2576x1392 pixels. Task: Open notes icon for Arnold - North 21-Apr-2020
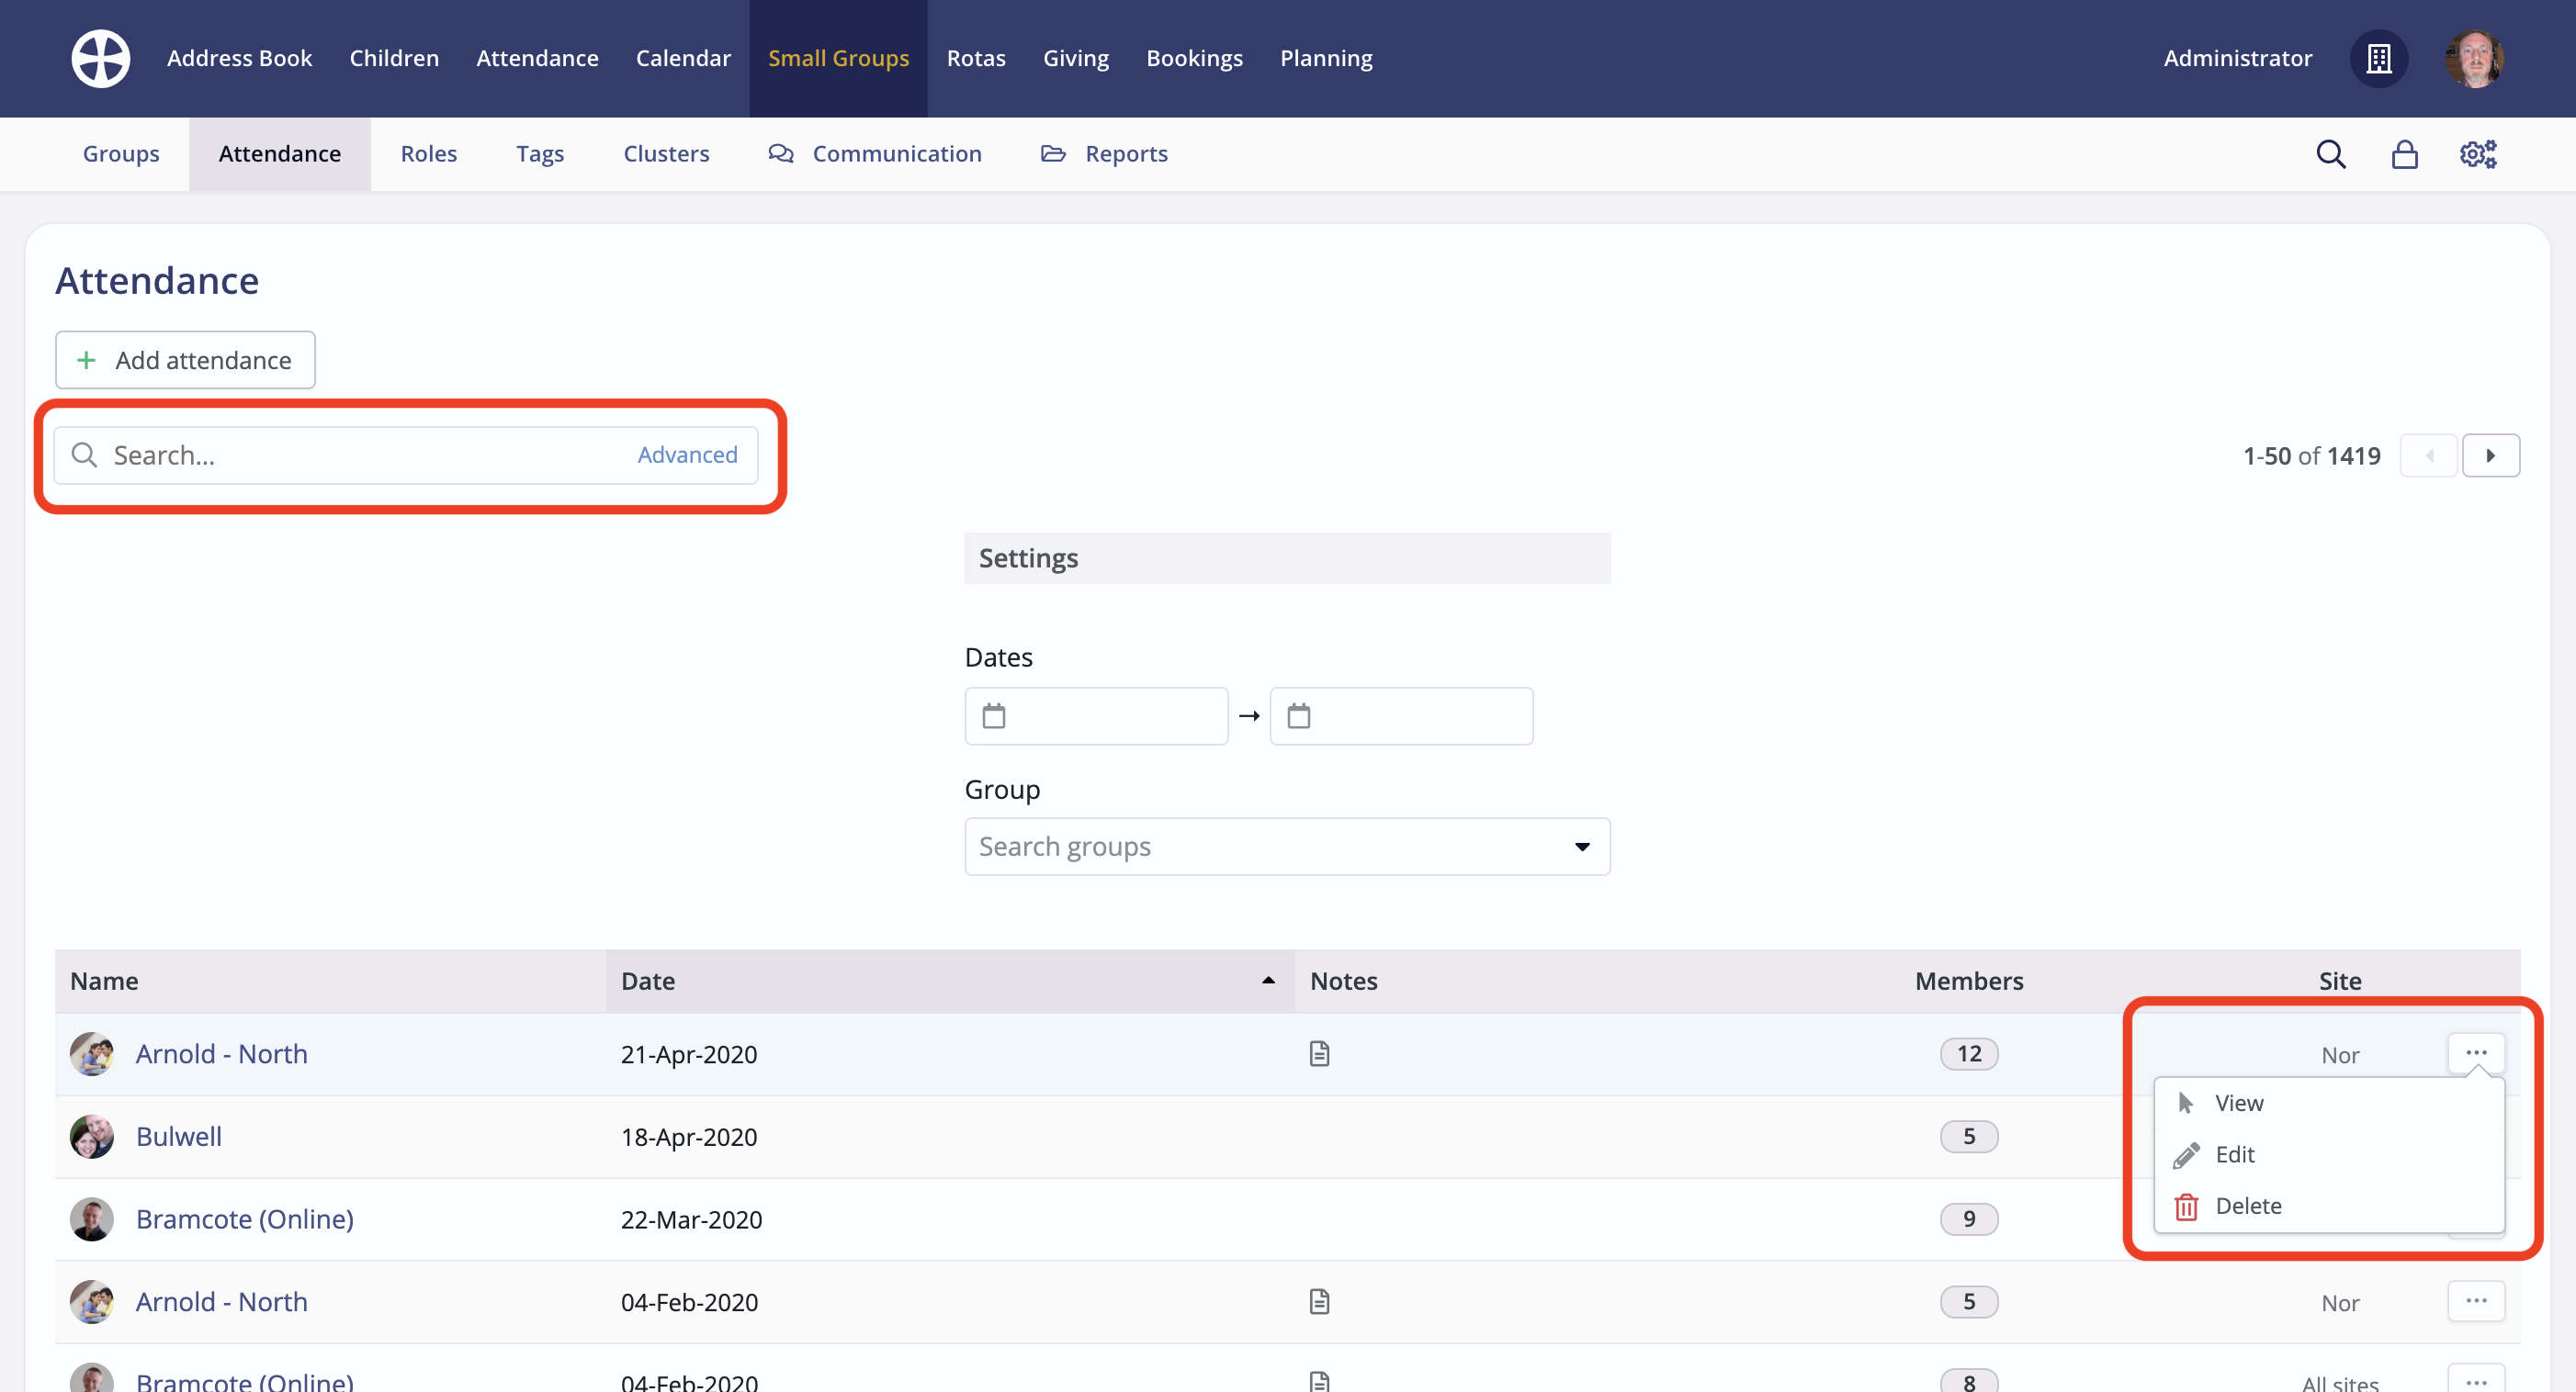[1319, 1053]
